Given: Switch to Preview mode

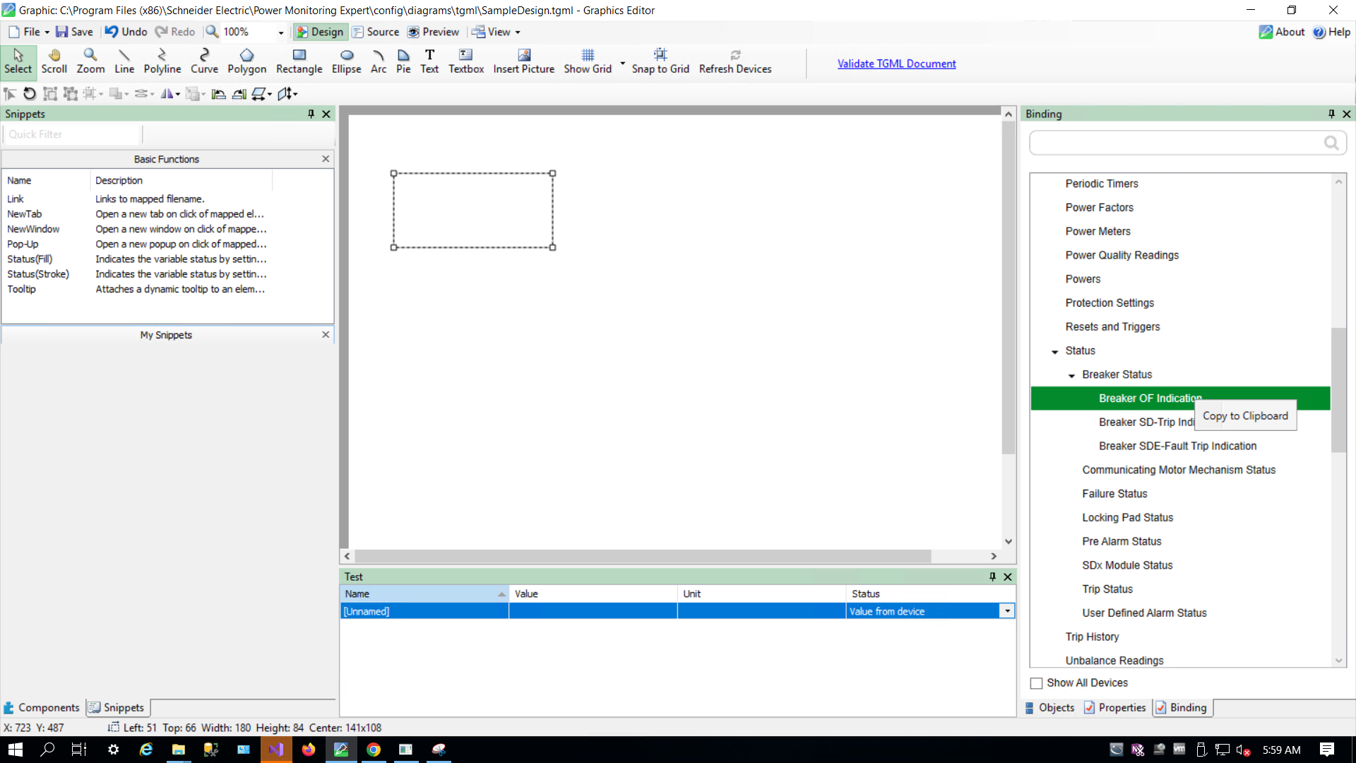Looking at the screenshot, I should [x=433, y=32].
